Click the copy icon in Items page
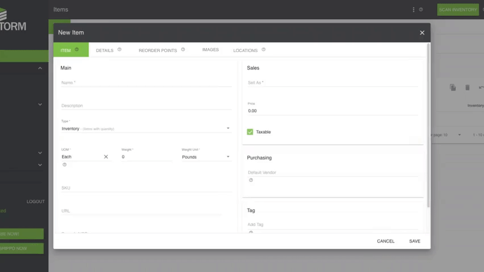The height and width of the screenshot is (272, 484). pyautogui.click(x=453, y=87)
